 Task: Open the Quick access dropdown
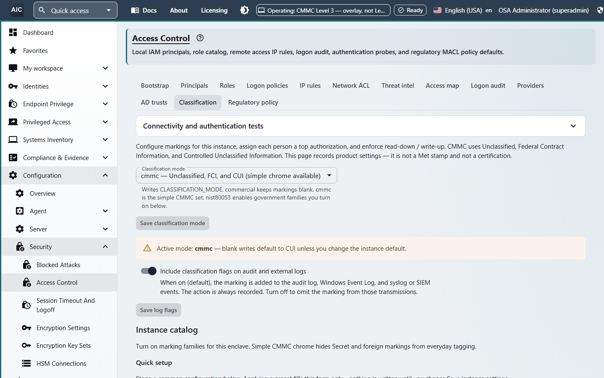click(75, 10)
